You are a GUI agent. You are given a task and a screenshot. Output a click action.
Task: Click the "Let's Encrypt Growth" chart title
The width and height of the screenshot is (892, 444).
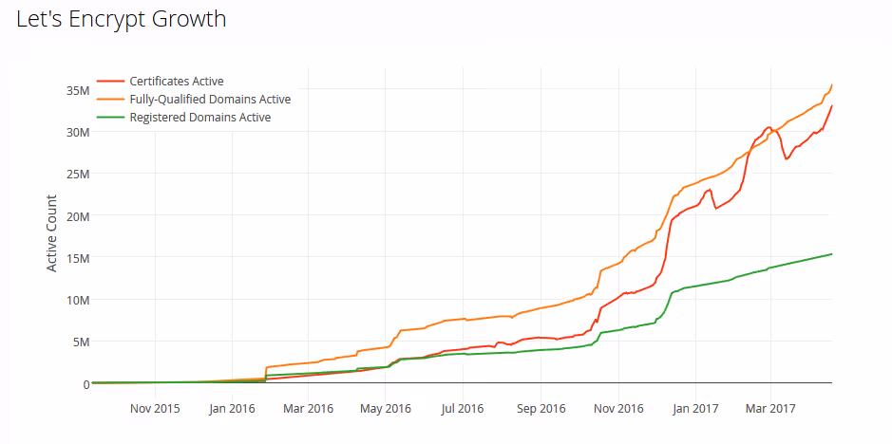tap(122, 19)
